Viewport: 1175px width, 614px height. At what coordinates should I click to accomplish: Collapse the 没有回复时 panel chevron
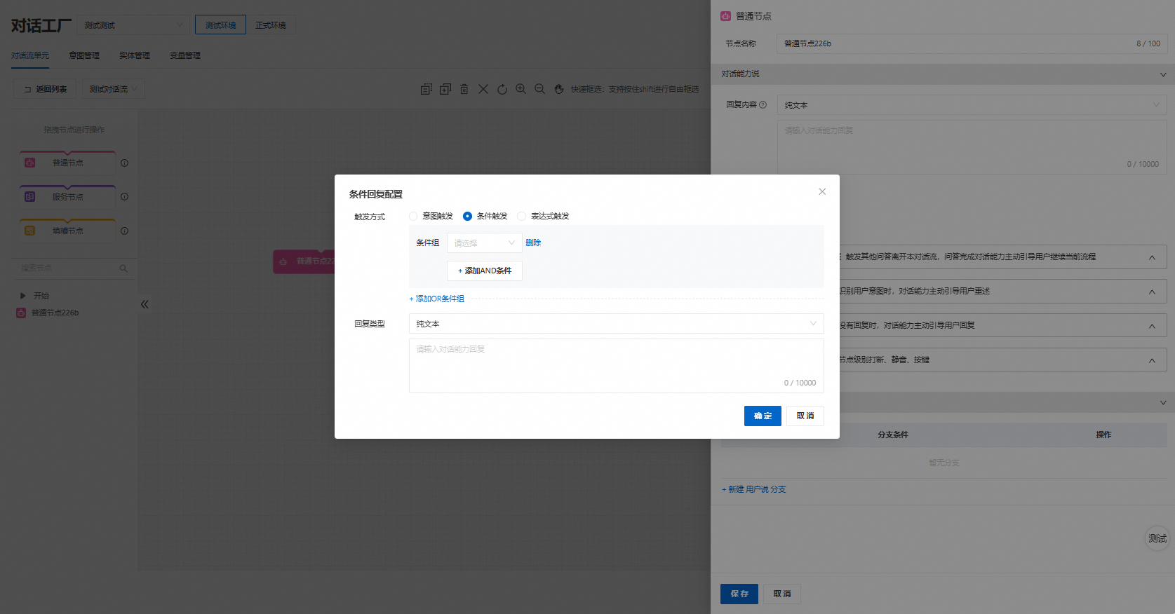[1152, 326]
